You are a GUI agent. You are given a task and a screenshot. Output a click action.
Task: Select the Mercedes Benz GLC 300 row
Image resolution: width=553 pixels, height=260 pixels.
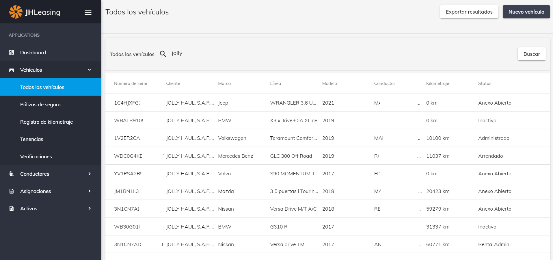coord(291,156)
